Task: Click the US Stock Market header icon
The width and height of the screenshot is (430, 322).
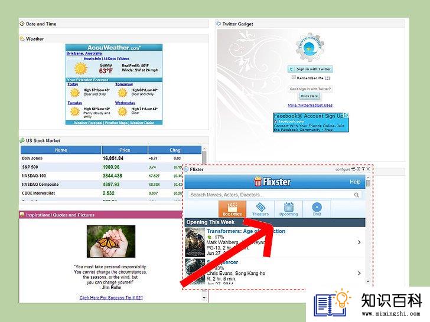Action: 22,140
